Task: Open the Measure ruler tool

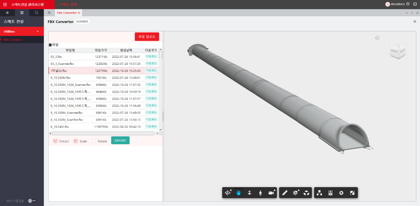Action: point(285,193)
